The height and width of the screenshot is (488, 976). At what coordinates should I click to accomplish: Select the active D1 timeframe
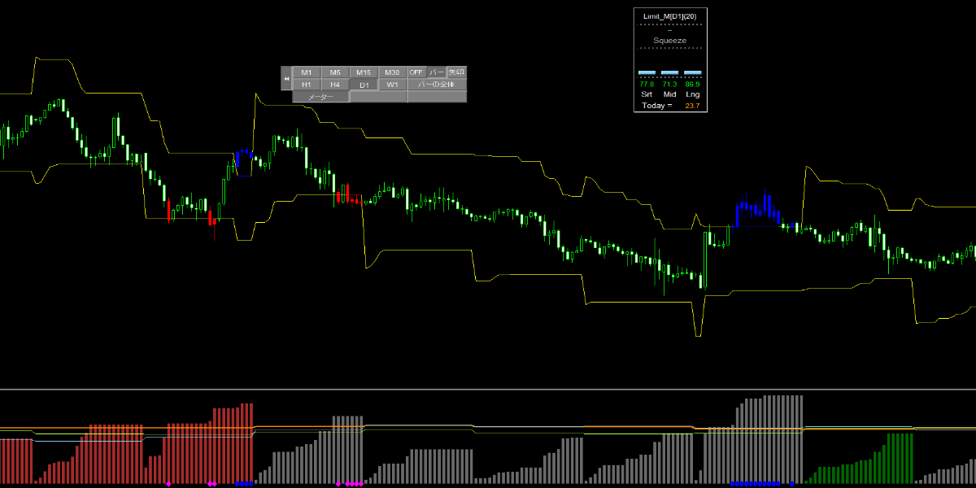pyautogui.click(x=364, y=85)
